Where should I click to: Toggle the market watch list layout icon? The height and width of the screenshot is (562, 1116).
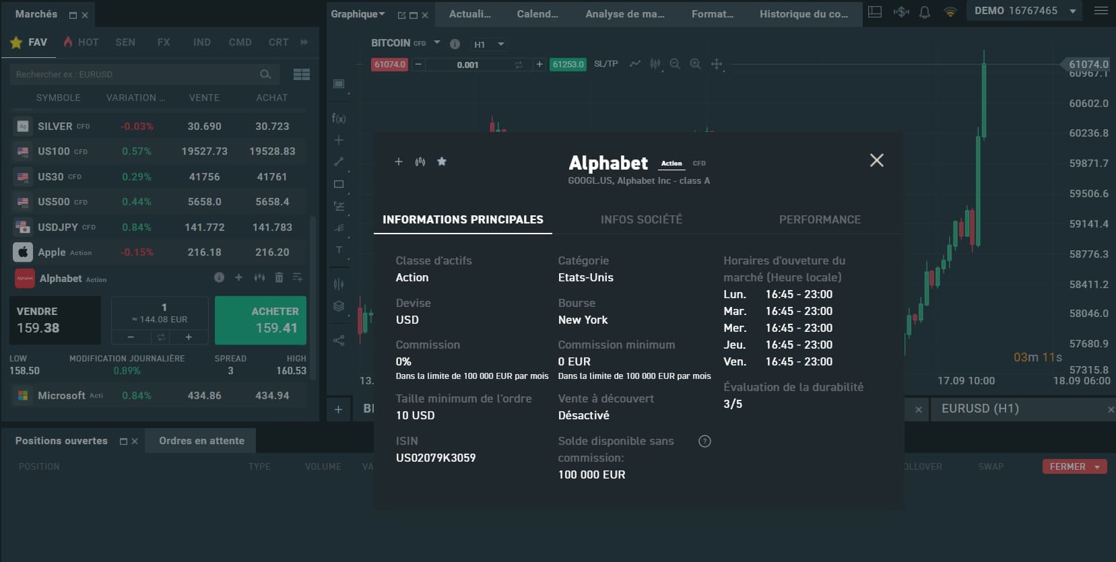pyautogui.click(x=302, y=74)
